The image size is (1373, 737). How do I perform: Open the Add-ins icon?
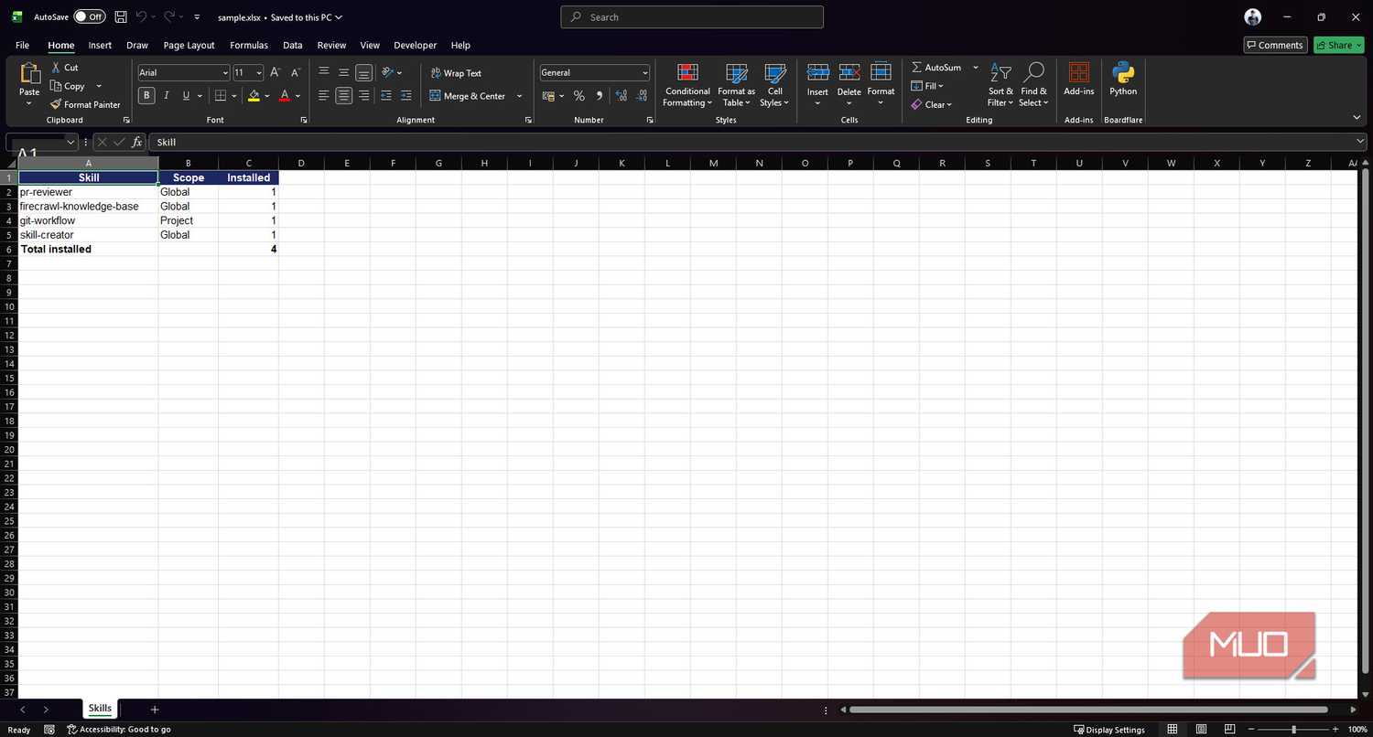[1079, 73]
